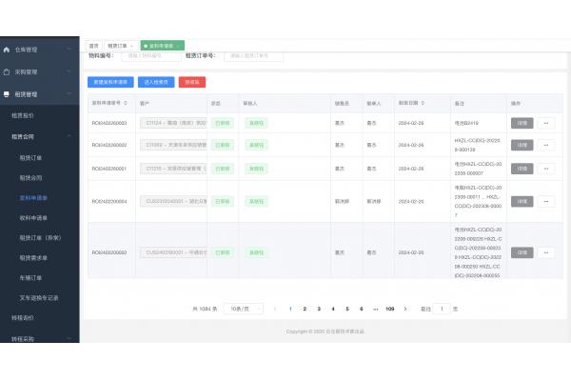Click 详情 button for RCK2402260001 row

coord(522,168)
